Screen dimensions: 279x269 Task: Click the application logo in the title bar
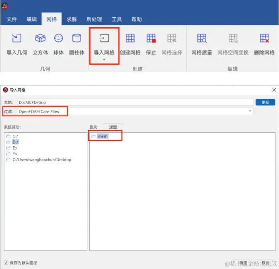point(5,6)
